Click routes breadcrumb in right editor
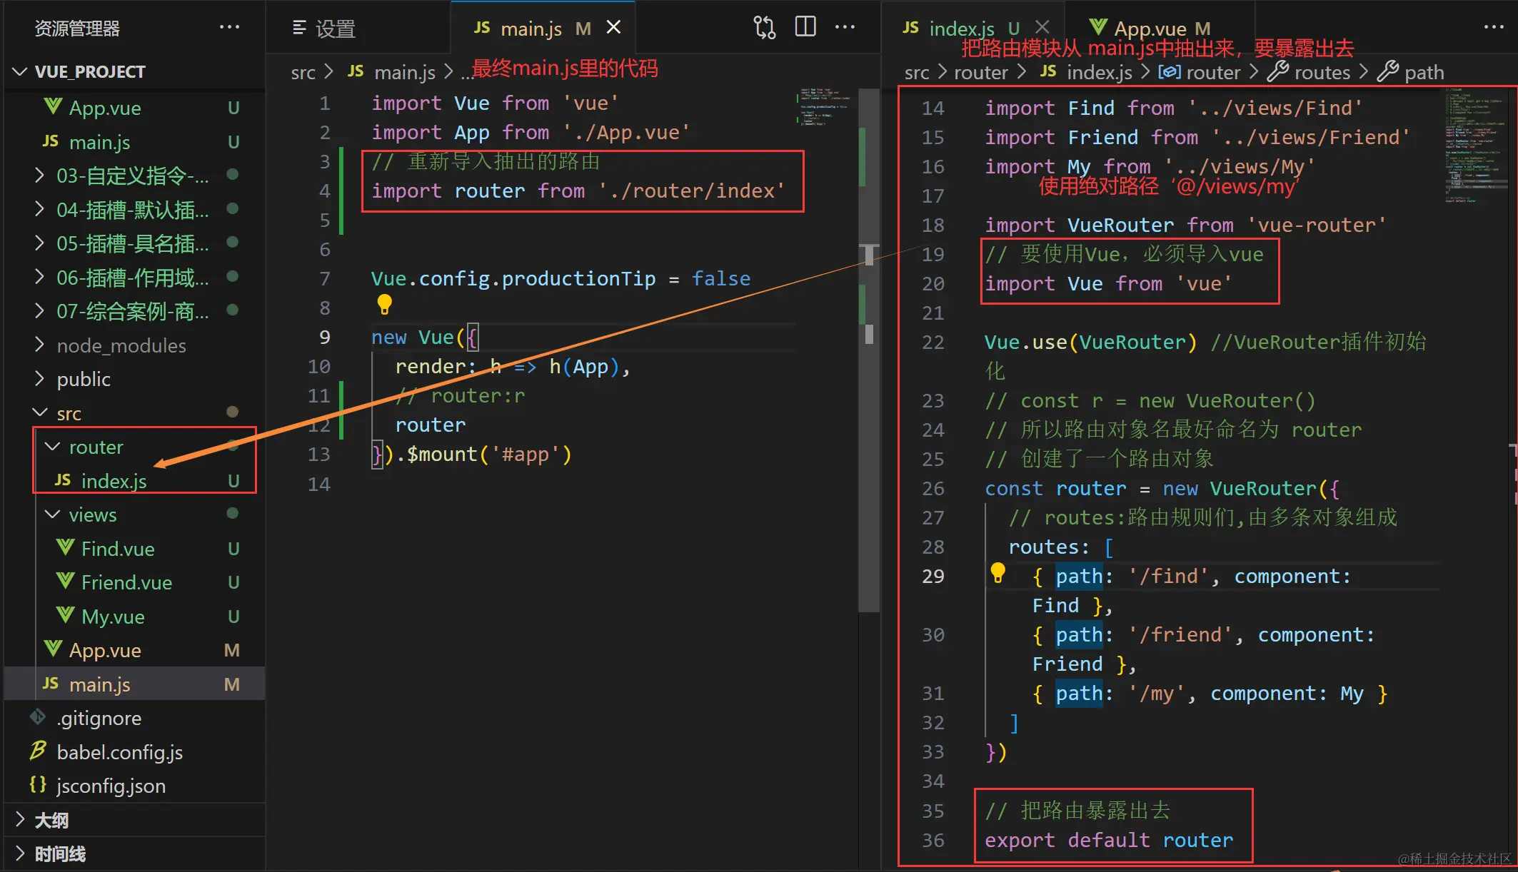Viewport: 1518px width, 872px height. 1322,72
